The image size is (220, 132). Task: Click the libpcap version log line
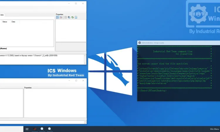[x=29, y=55]
